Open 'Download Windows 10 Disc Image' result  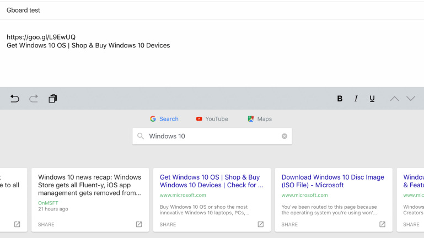point(333,181)
